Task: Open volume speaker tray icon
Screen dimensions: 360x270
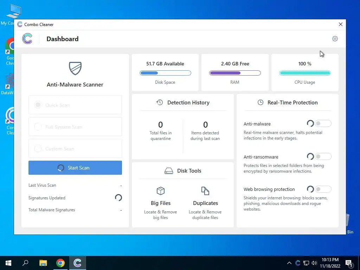Action: point(314,263)
